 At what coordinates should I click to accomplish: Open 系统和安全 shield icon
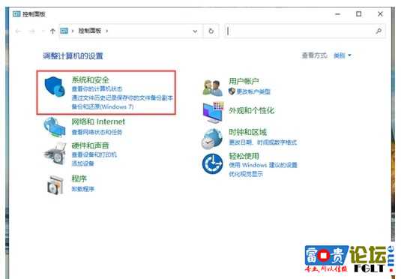54,87
